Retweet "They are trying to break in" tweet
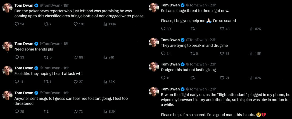Viewport: 292px width, 119px height. (x=193, y=54)
